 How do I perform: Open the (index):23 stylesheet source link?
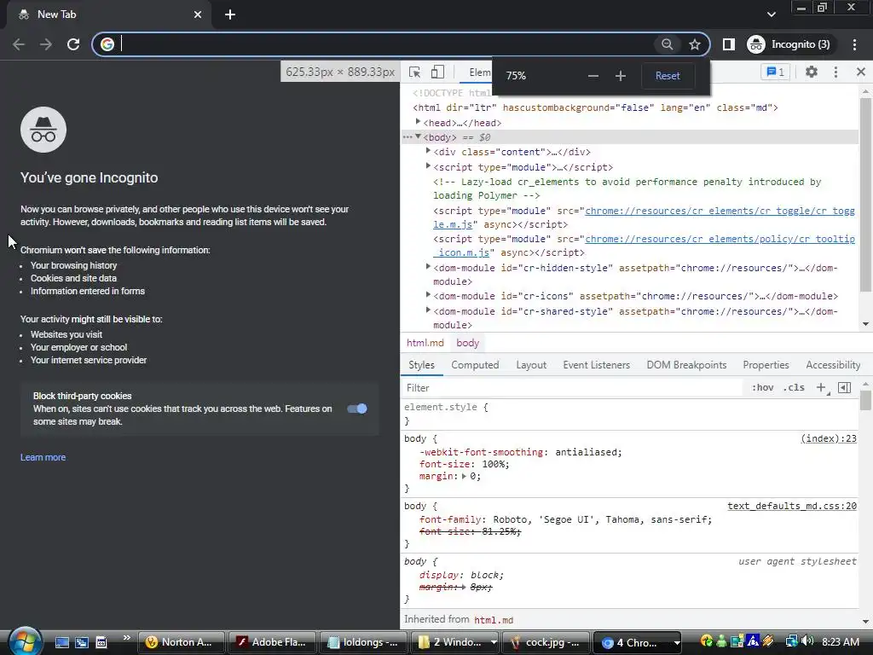click(x=829, y=438)
